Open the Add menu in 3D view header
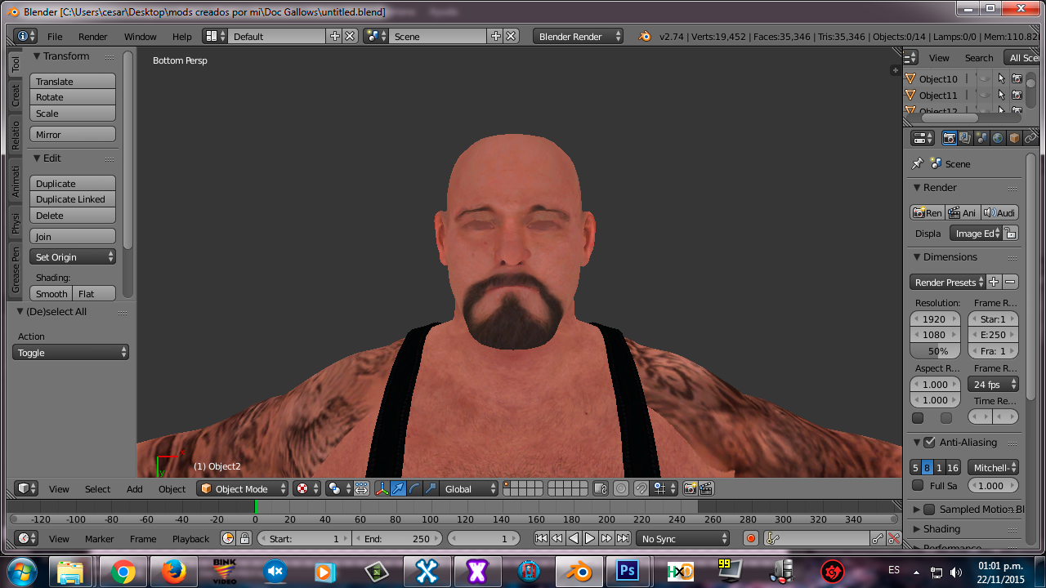This screenshot has width=1046, height=588. (x=134, y=489)
